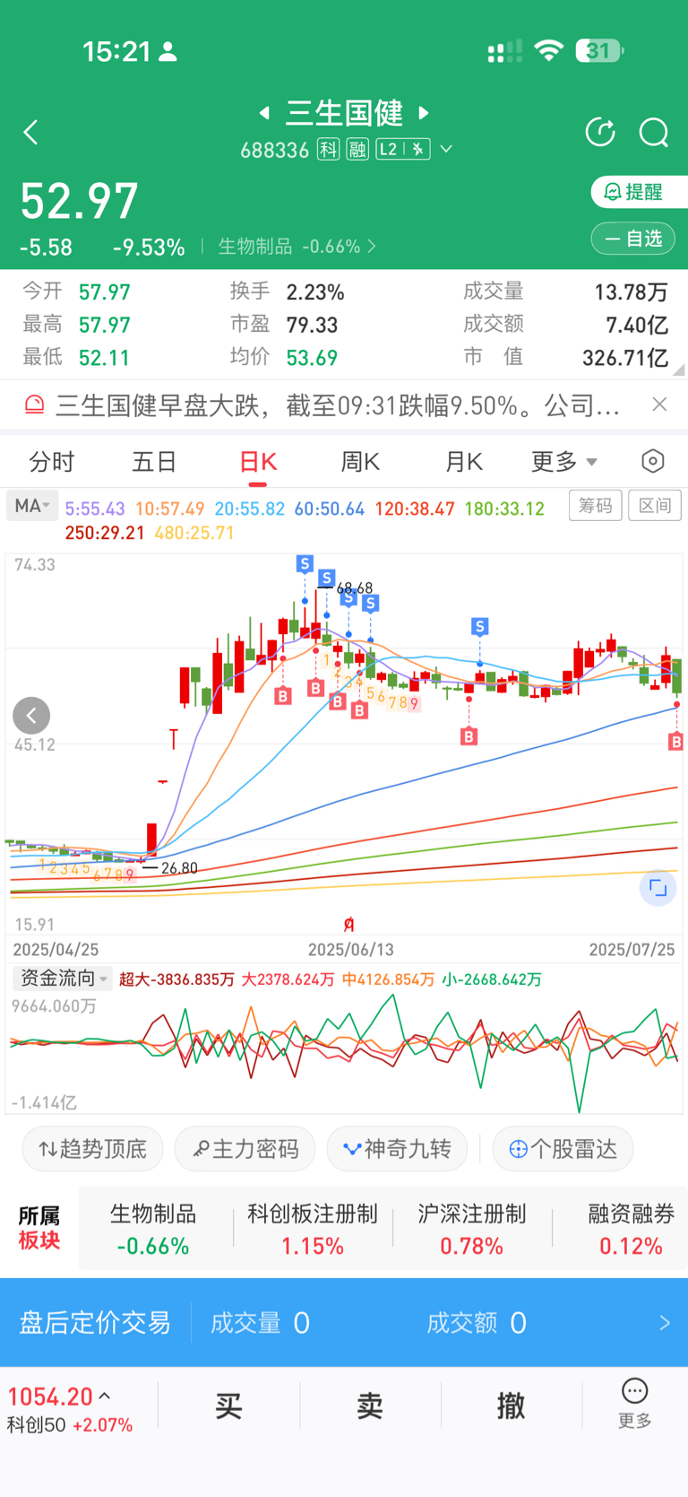This screenshot has width=688, height=1497.
Task: Tap the 撤 cancel order button
Action: tap(512, 1406)
